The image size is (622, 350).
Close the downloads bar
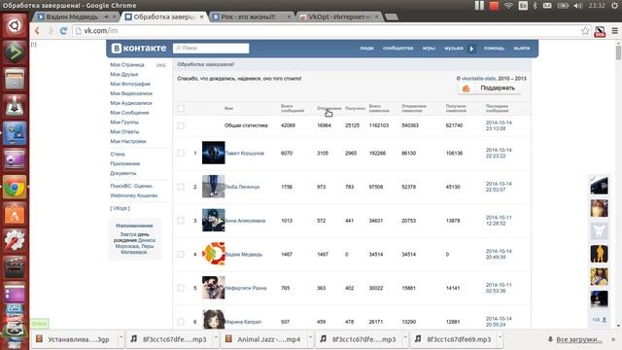pos(613,339)
